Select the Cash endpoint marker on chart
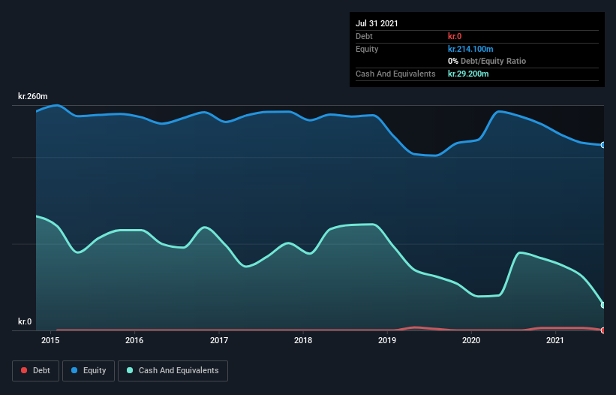Screen dimensions: 616x395 point(603,305)
